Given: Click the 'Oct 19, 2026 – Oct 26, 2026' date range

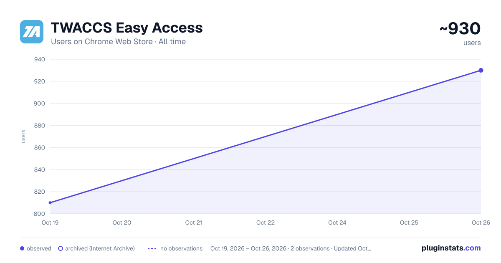Looking at the screenshot, I should point(249,248).
